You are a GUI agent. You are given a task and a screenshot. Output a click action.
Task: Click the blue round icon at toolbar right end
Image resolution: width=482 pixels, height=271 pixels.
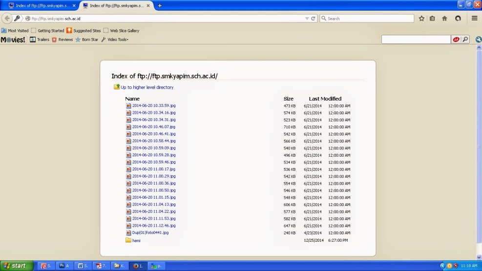click(x=478, y=40)
